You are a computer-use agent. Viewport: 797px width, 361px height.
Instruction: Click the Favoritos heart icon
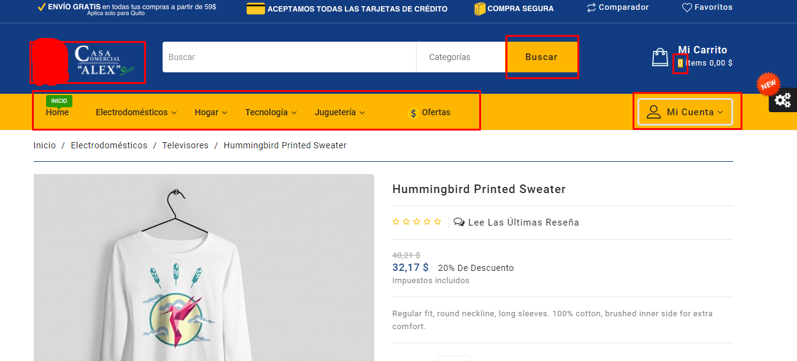(x=687, y=8)
